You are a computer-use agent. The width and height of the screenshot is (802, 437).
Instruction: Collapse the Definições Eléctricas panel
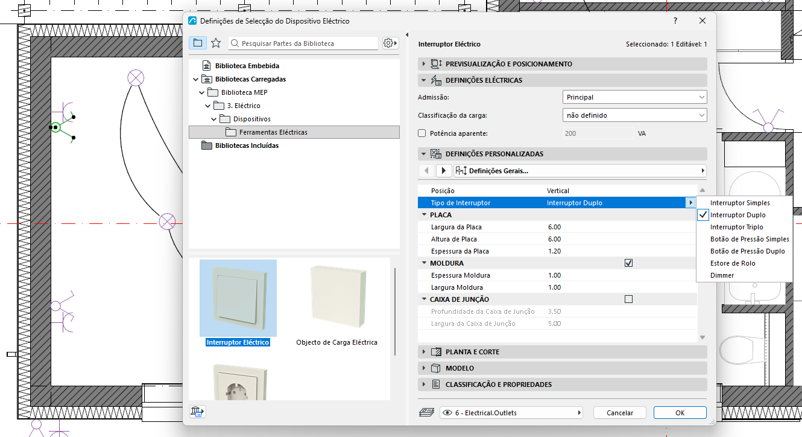(562, 80)
